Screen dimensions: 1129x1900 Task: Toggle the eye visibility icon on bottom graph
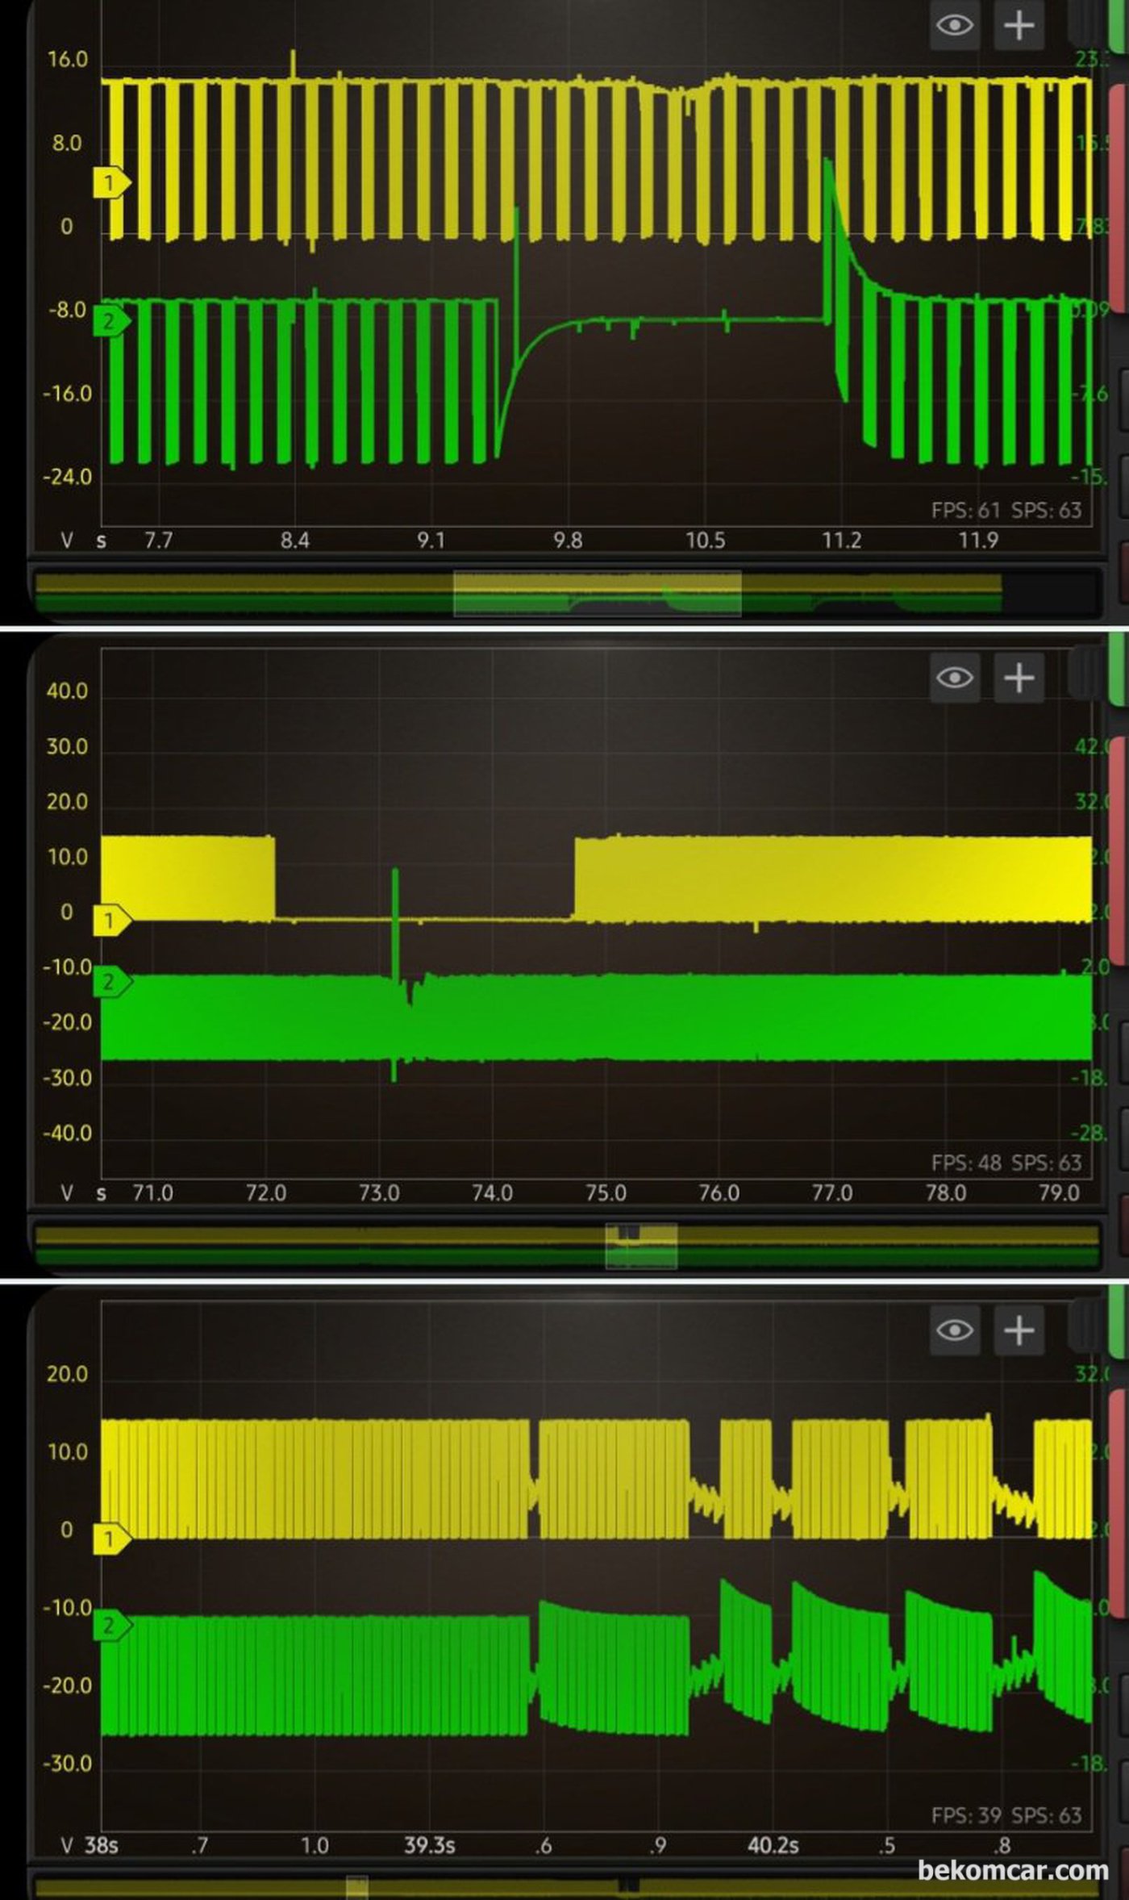pyautogui.click(x=955, y=1330)
